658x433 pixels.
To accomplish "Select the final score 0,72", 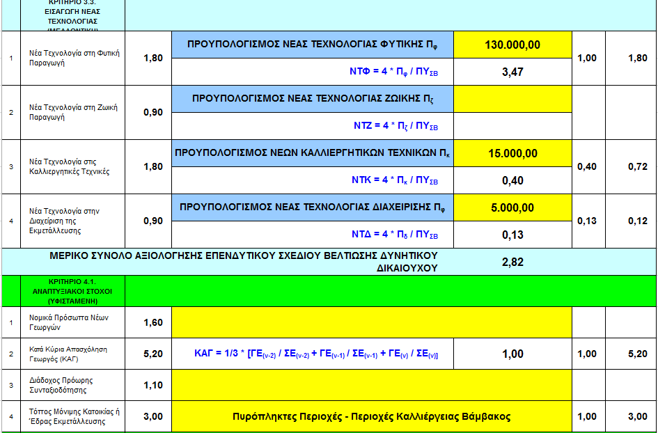I will click(x=638, y=166).
